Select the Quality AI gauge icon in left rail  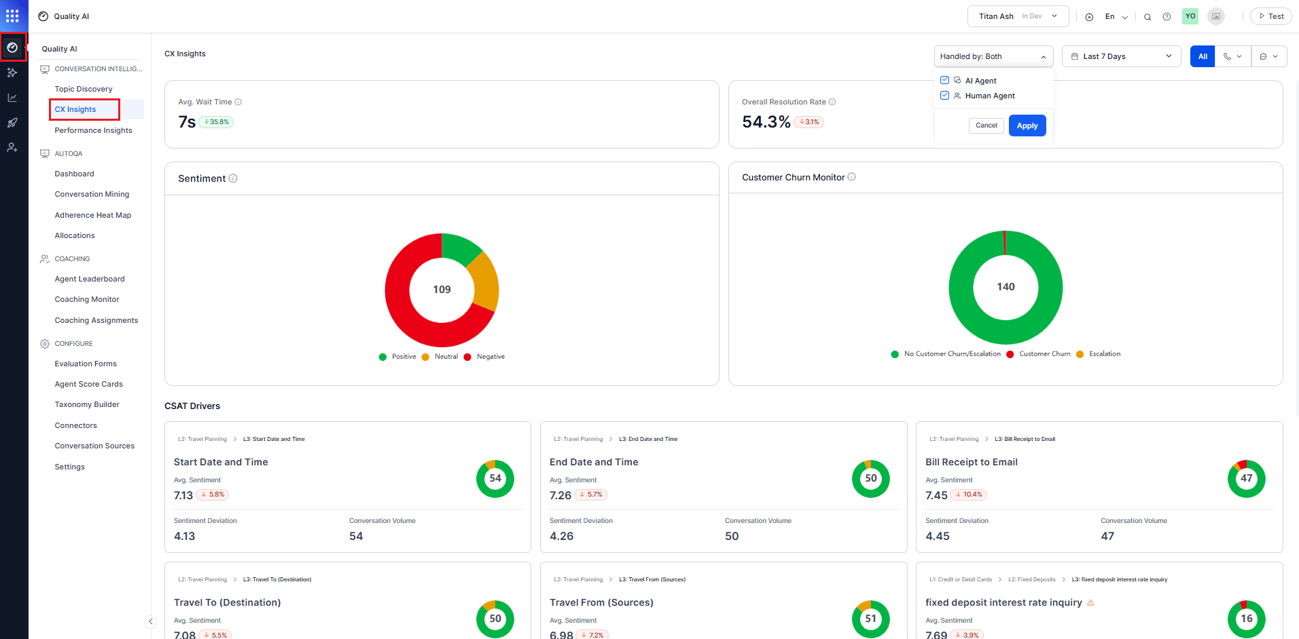tap(12, 47)
